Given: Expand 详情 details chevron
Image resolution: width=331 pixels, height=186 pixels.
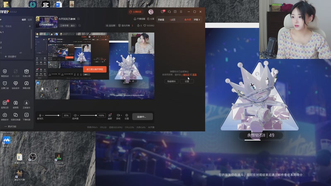Looking at the screenshot, I should (x=197, y=19).
